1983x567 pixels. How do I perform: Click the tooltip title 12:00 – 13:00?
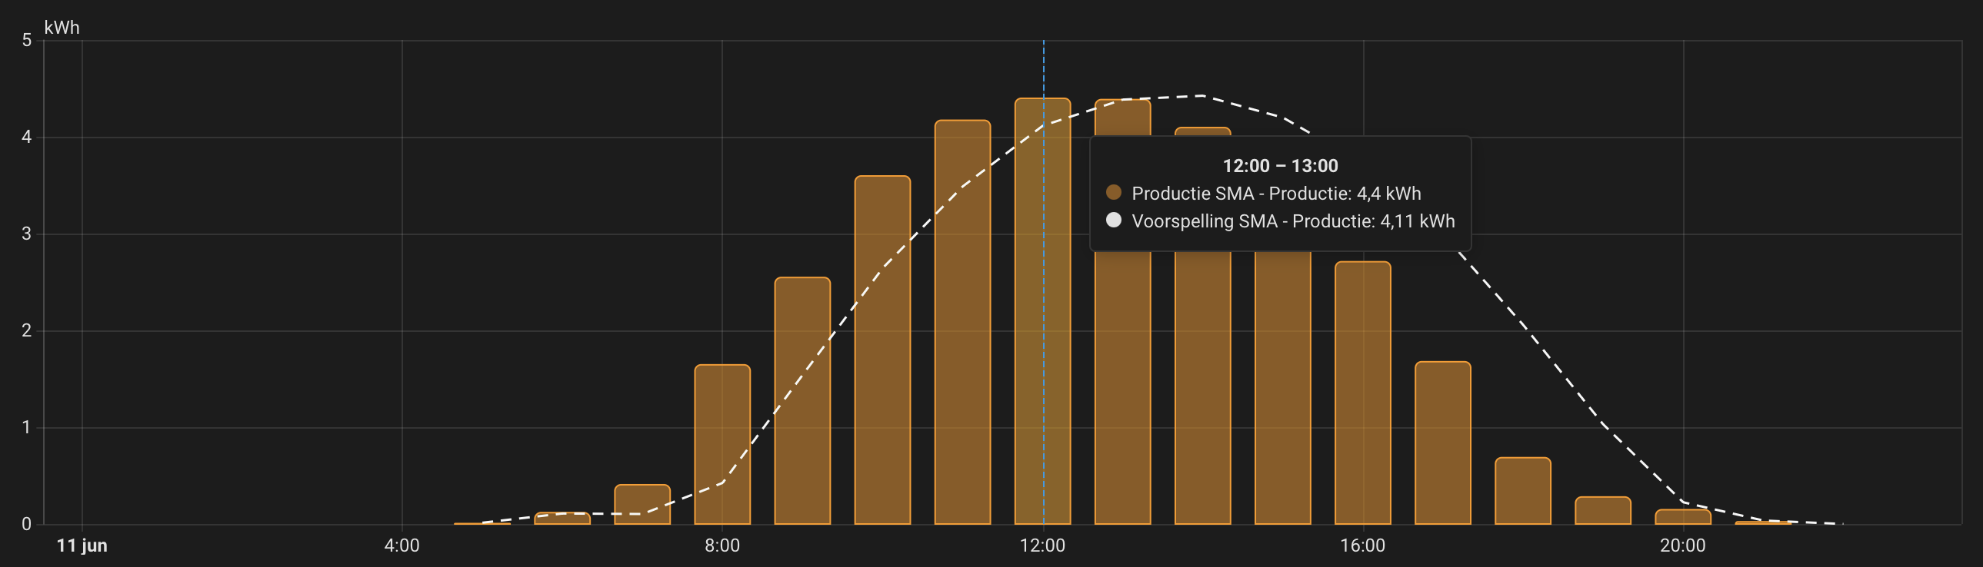[x=1280, y=165]
